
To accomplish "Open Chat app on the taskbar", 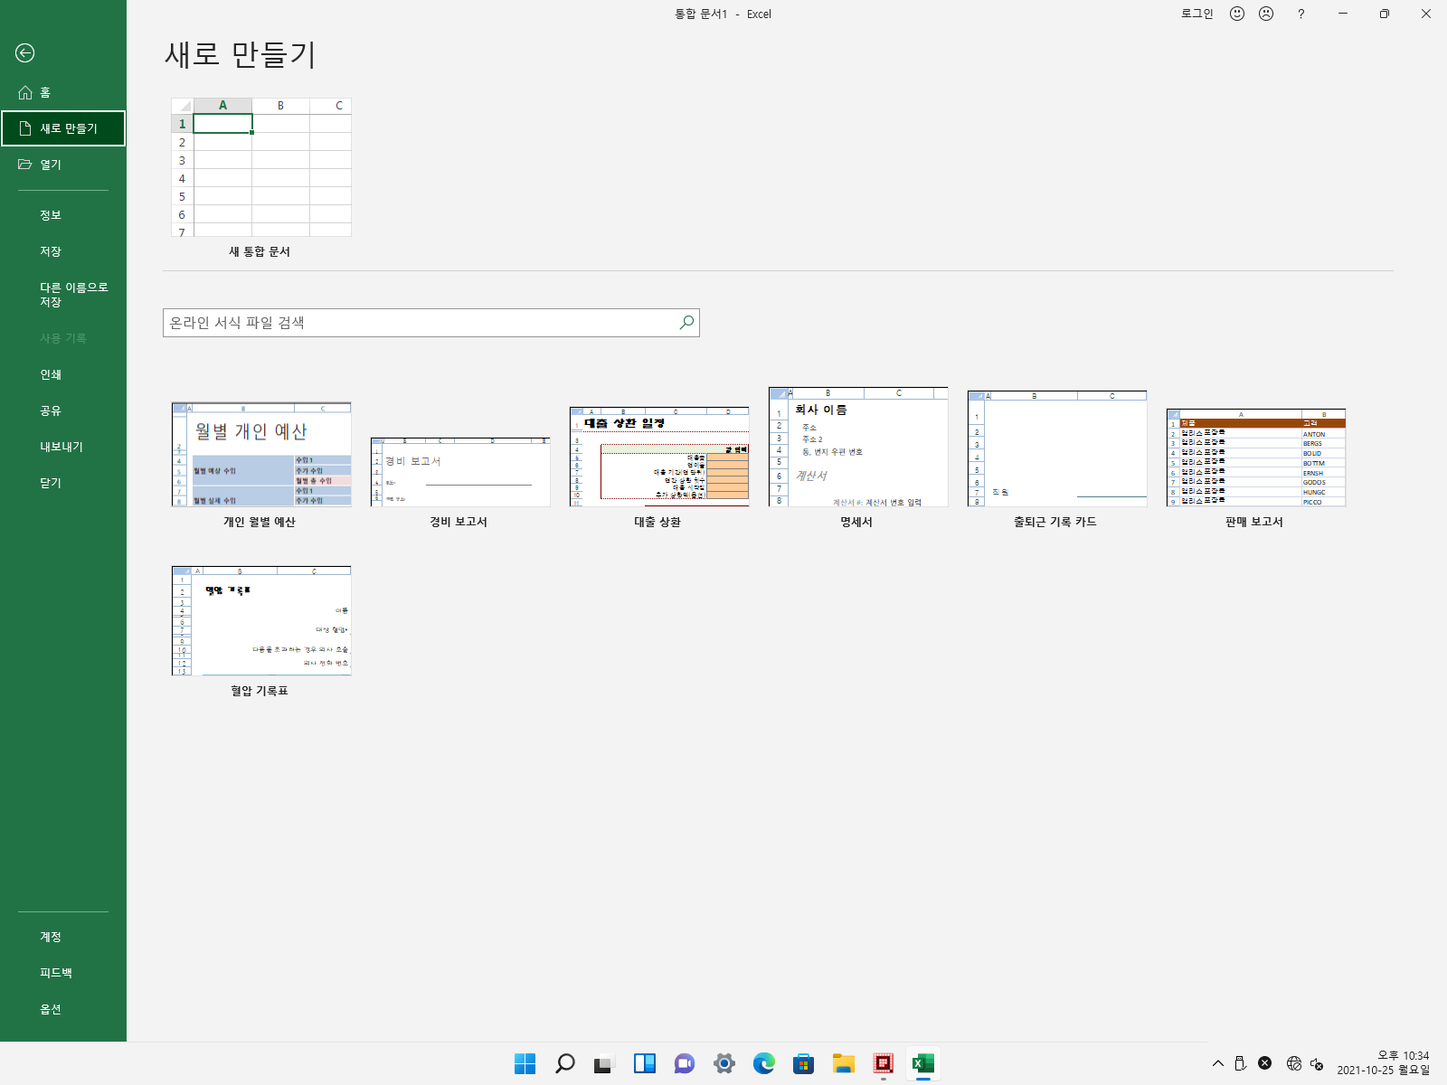I will pos(685,1063).
